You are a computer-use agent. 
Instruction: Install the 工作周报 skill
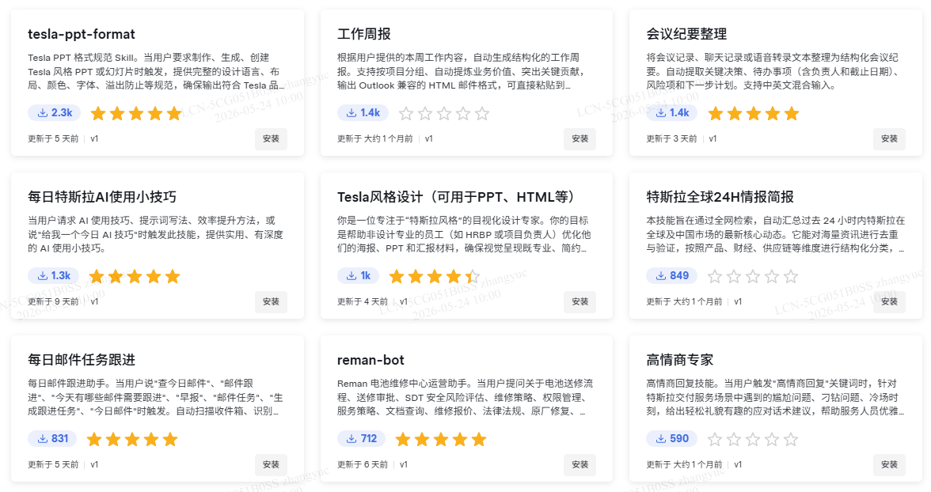pyautogui.click(x=580, y=139)
